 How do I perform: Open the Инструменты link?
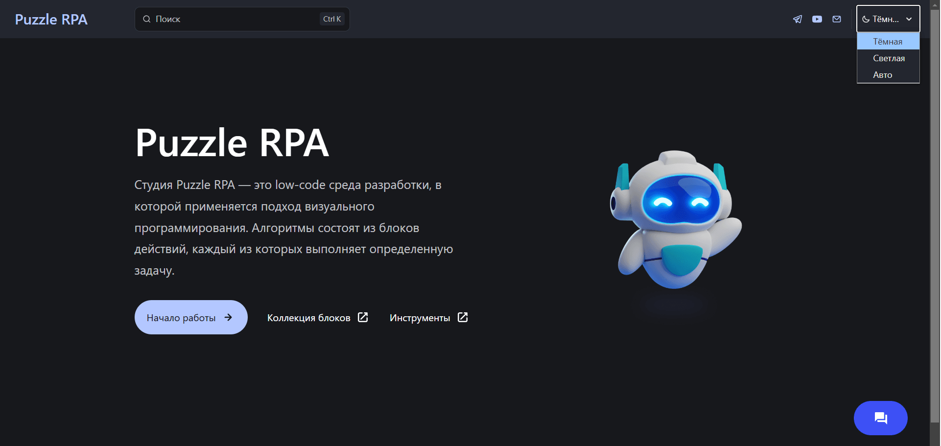tap(420, 318)
